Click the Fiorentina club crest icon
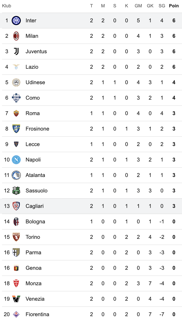182x323 pixels. 16,314
